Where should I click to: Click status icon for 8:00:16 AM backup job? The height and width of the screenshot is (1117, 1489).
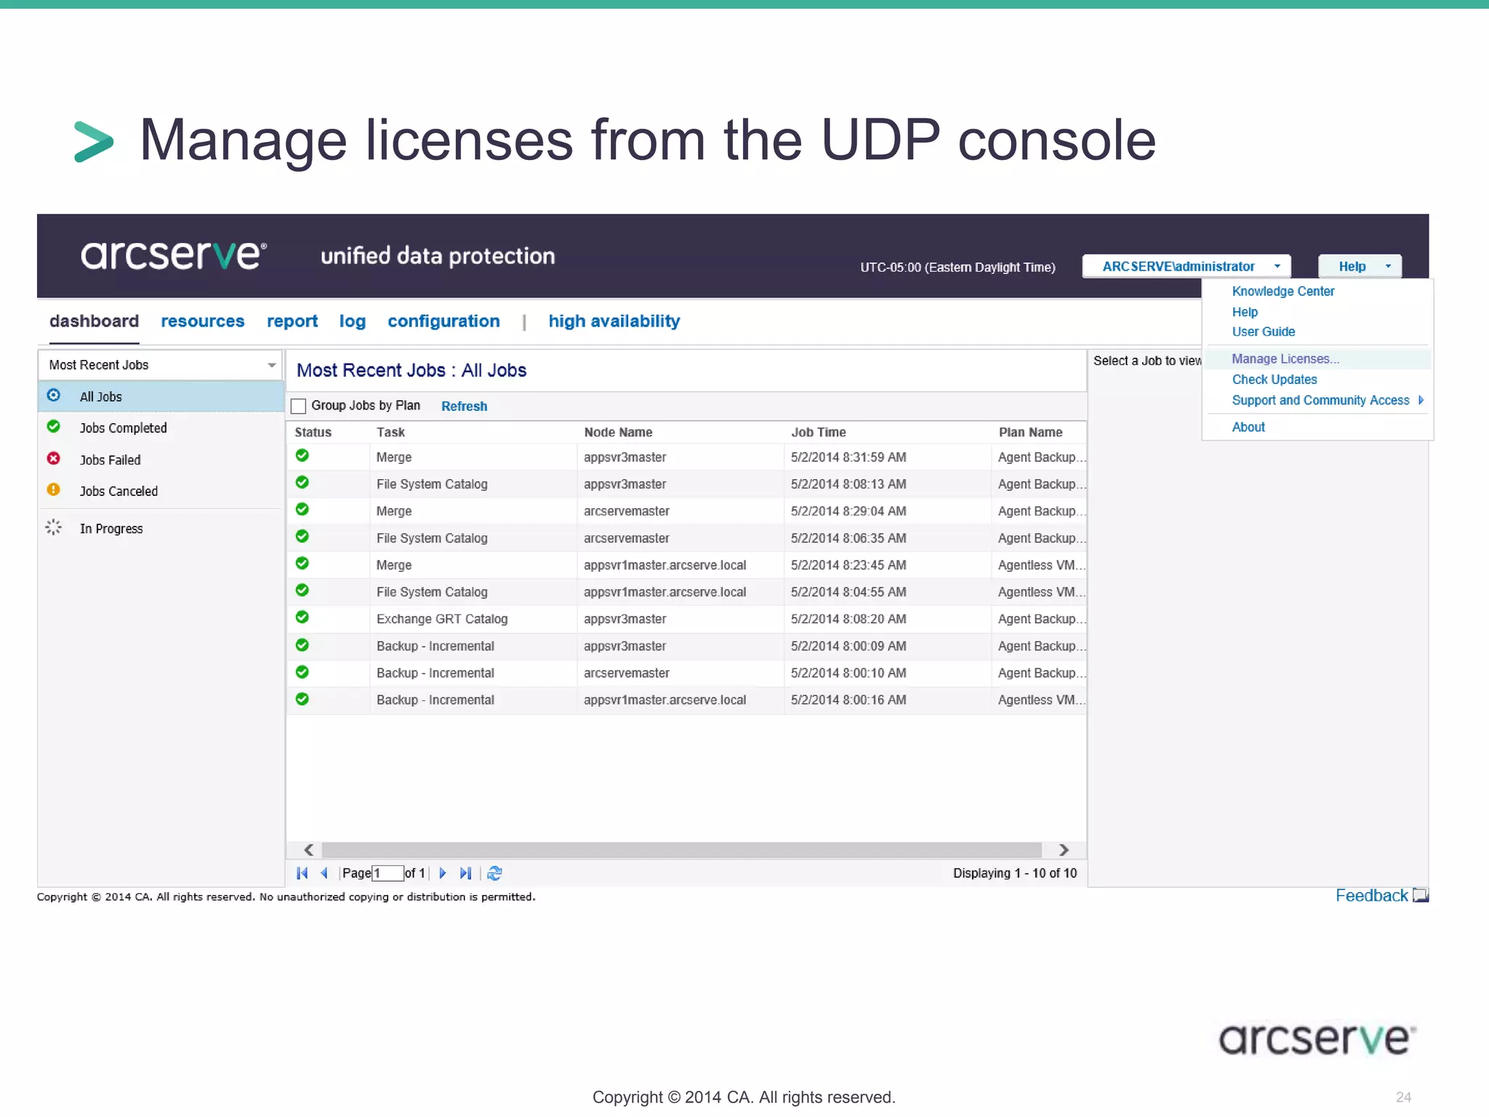coord(302,699)
